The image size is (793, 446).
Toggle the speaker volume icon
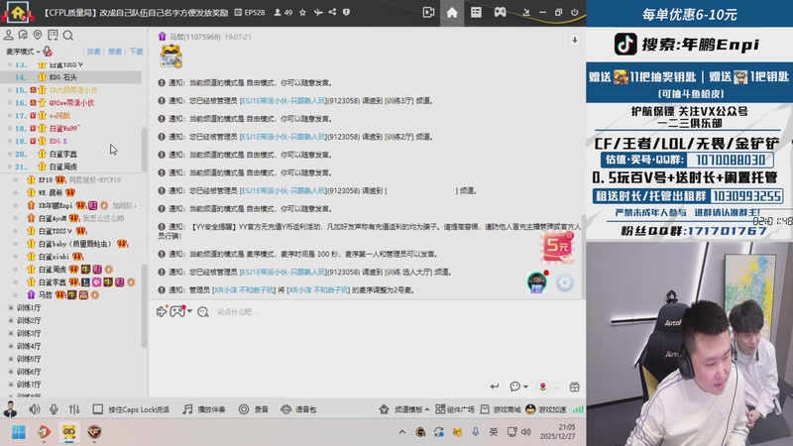pos(35,409)
